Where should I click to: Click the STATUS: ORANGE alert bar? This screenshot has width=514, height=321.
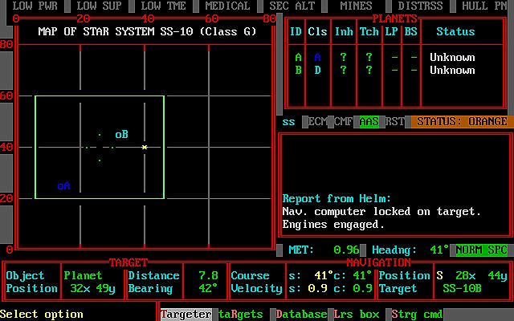click(463, 121)
